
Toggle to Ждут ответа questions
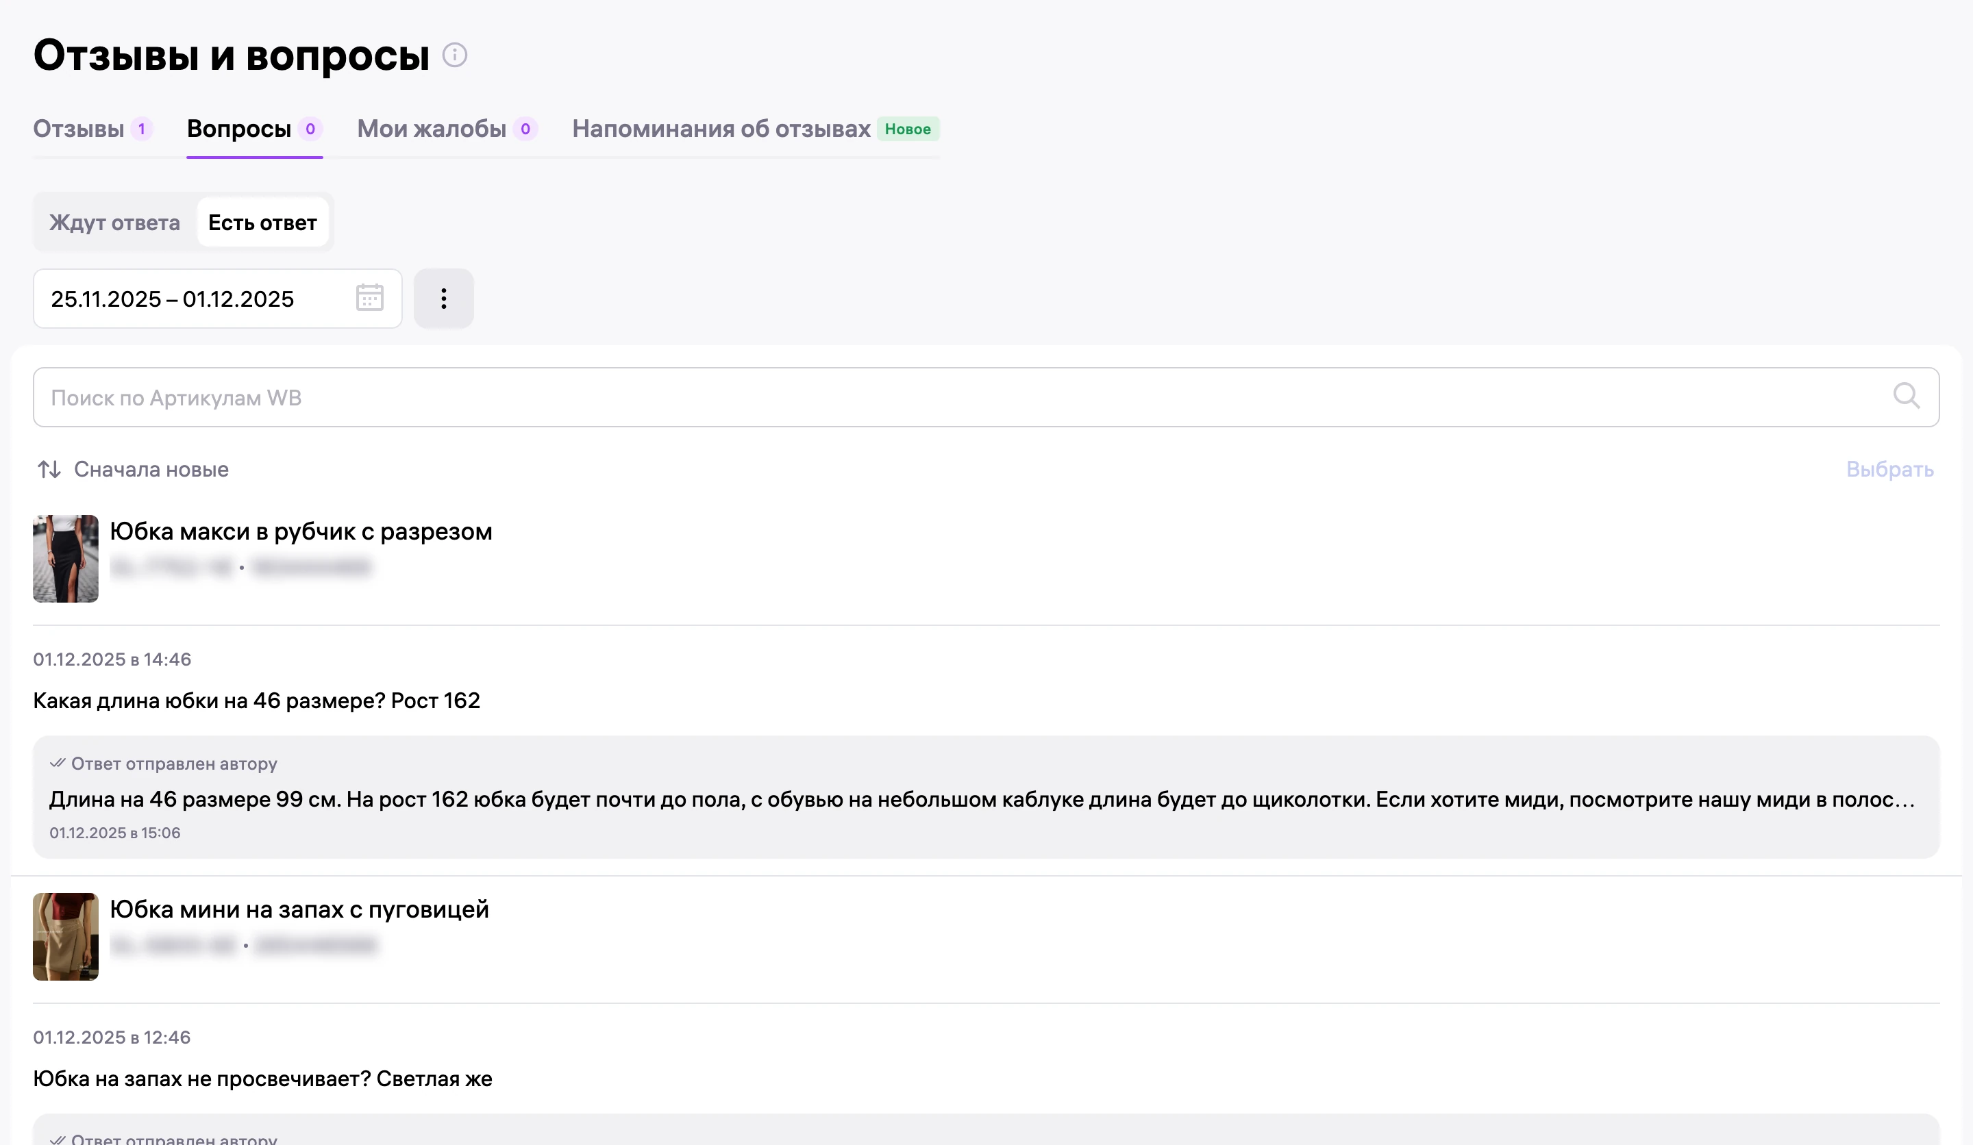[x=114, y=223]
